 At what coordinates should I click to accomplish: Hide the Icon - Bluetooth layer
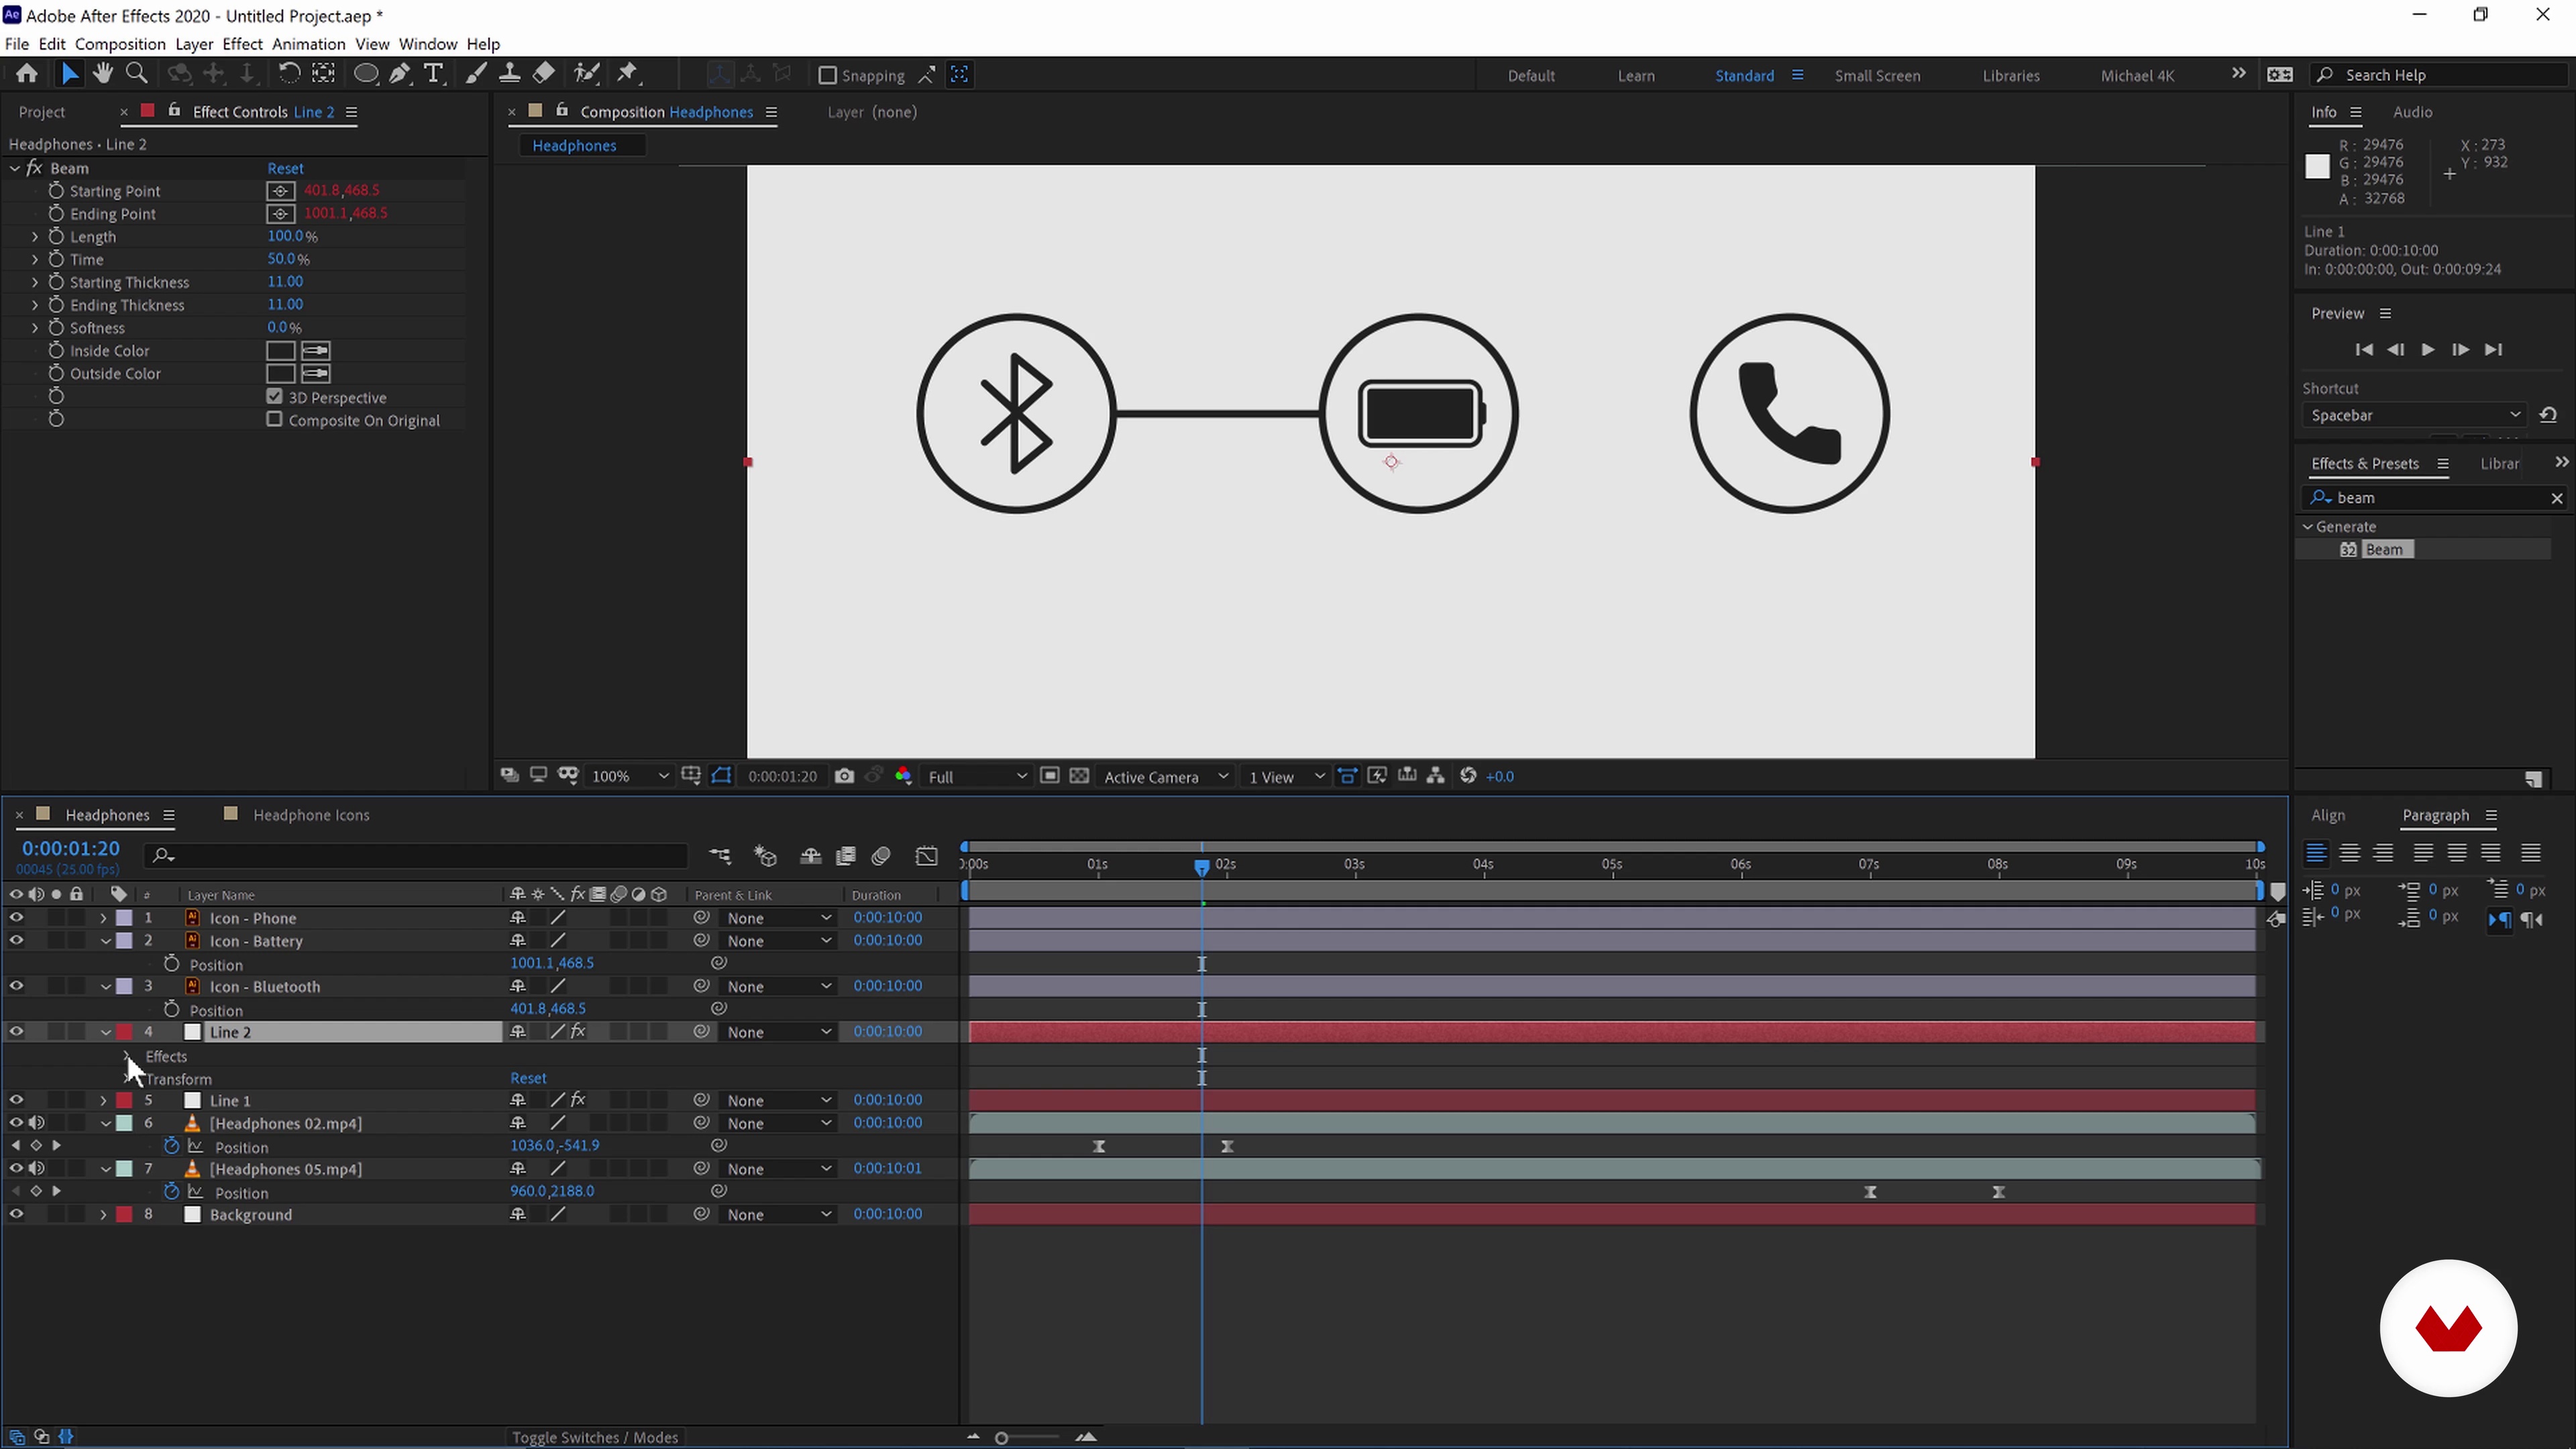click(x=16, y=986)
